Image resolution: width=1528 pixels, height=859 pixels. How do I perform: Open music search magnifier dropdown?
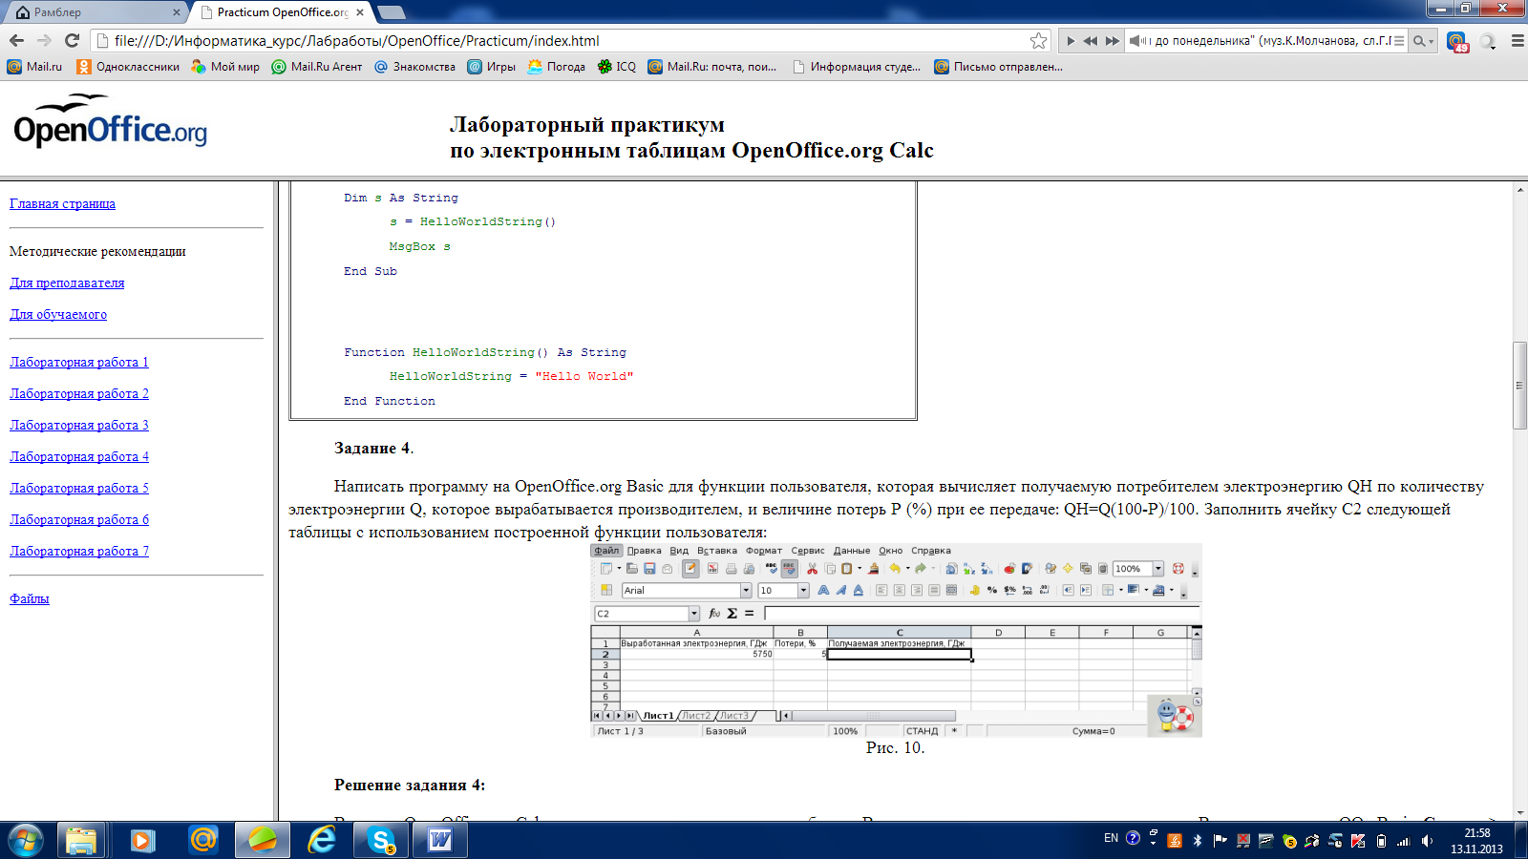pos(1424,41)
